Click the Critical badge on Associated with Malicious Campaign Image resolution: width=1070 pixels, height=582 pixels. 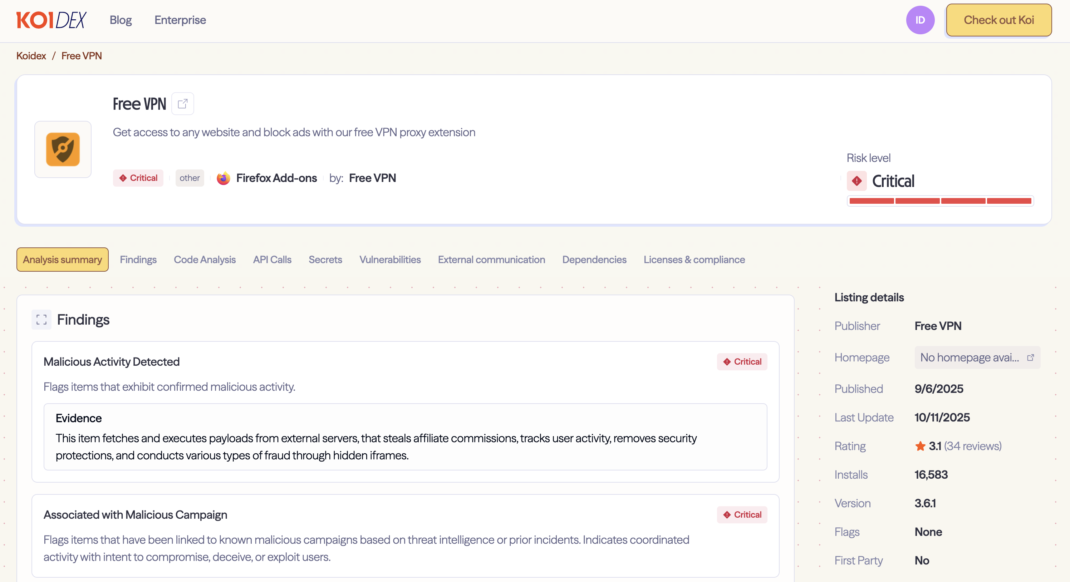coord(742,515)
